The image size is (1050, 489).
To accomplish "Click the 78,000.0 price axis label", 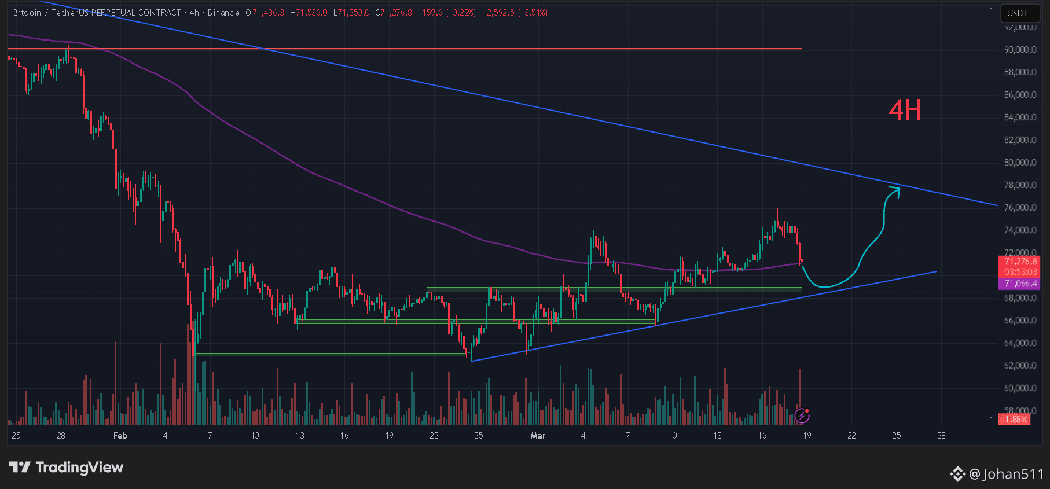I will 1020,185.
